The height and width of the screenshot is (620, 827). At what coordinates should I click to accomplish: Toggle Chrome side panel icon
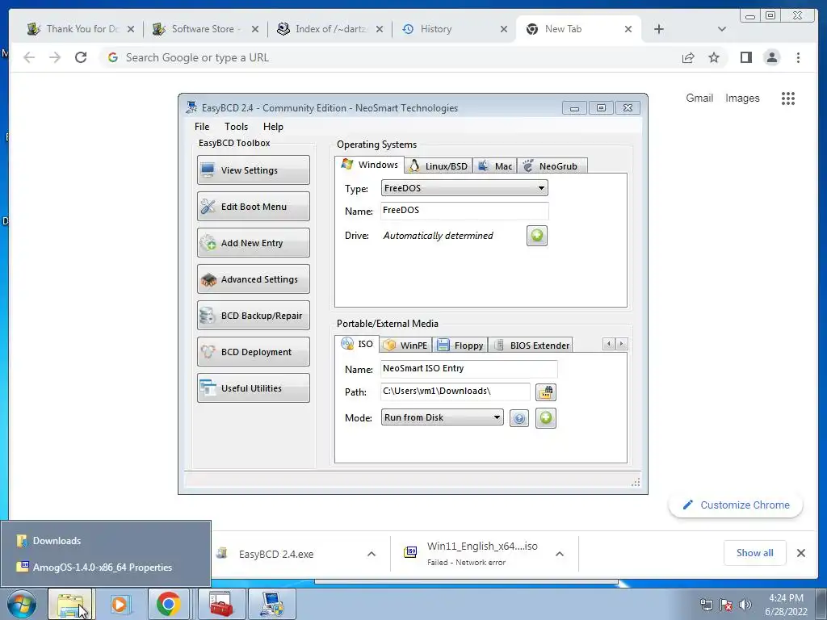pos(745,57)
